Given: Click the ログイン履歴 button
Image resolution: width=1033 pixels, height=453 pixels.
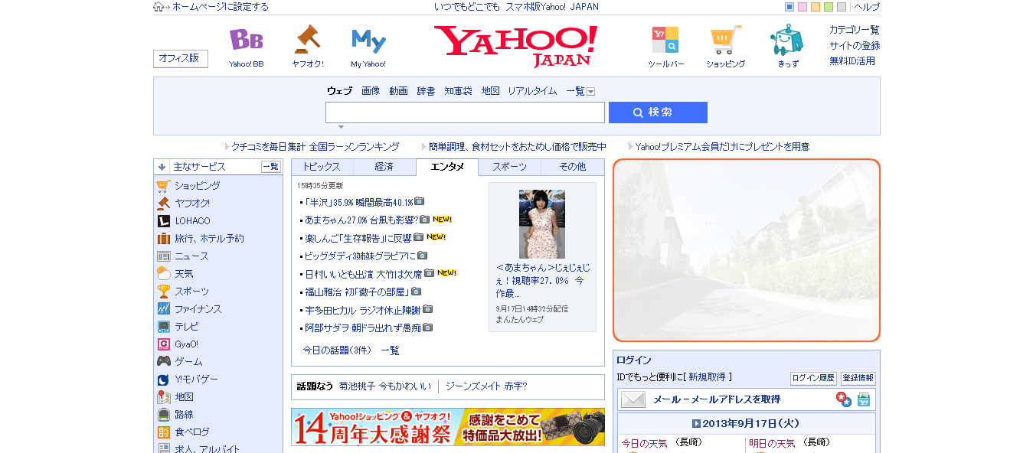Looking at the screenshot, I should pyautogui.click(x=813, y=378).
